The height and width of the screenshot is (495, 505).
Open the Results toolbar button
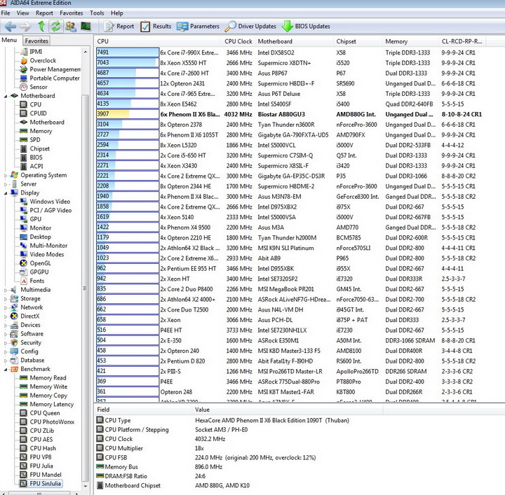pos(156,27)
